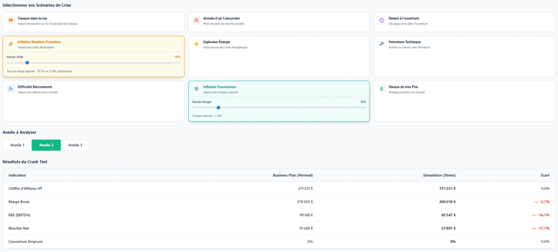Enable the Explosion Énergie scenario card
Viewport: 558px width, 252px height.
coord(279,56)
